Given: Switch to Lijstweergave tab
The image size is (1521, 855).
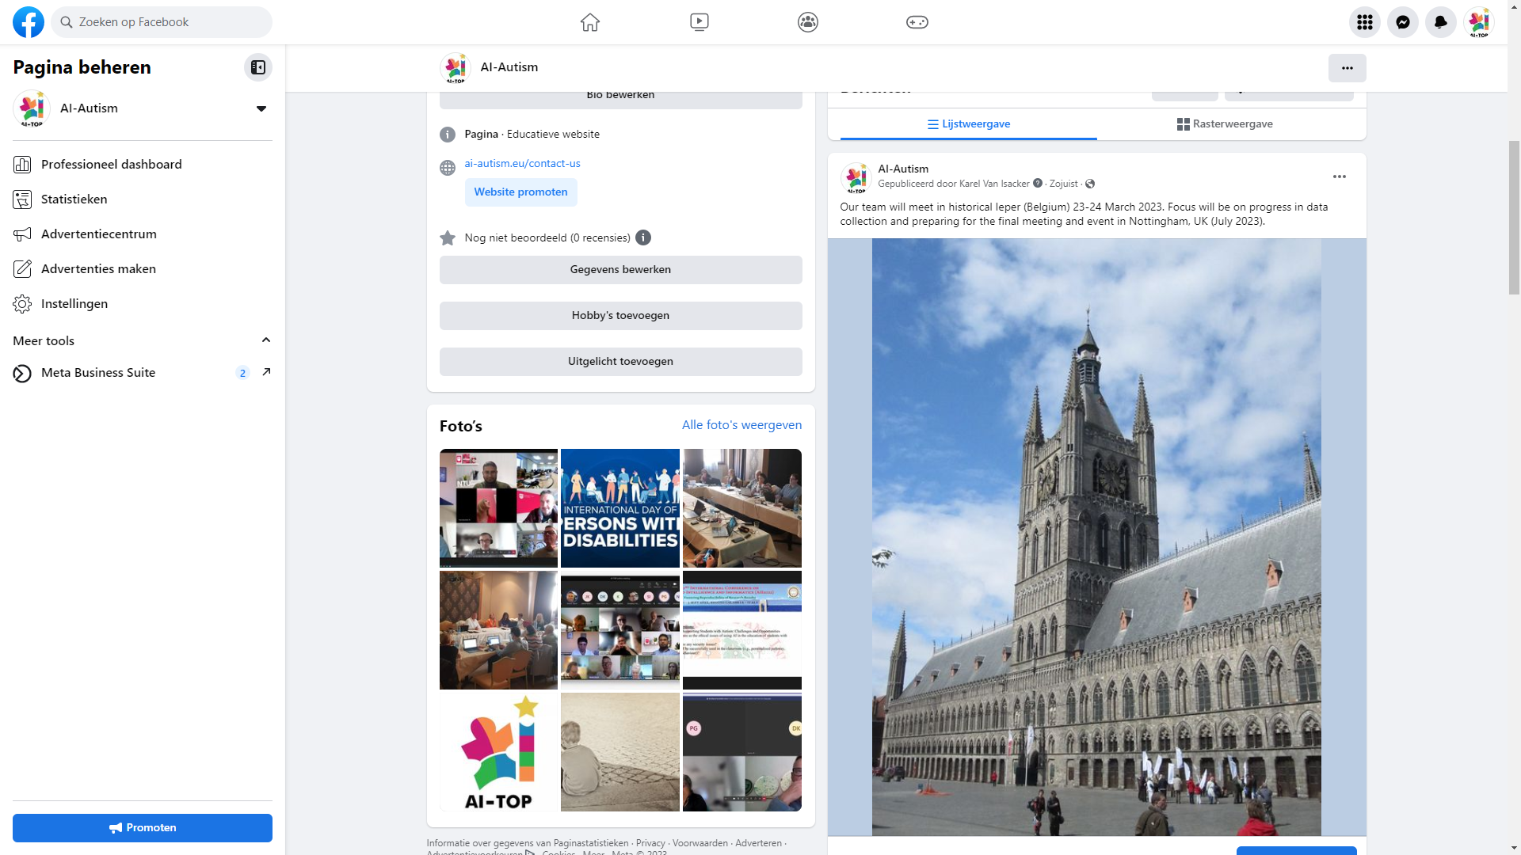Looking at the screenshot, I should click(x=968, y=124).
